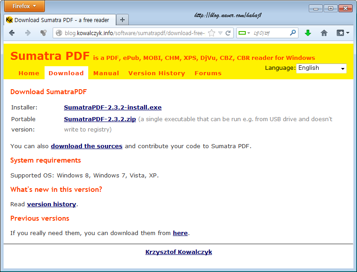The height and width of the screenshot is (272, 357).
Task: Click the Sumatra PDF title heading
Action: click(x=50, y=56)
